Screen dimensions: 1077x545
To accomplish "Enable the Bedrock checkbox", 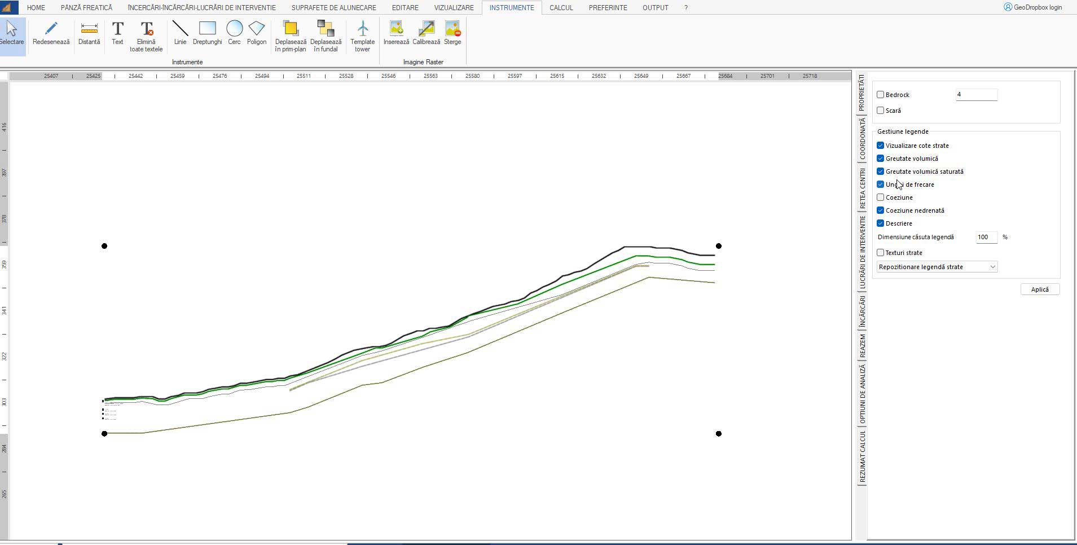I will coord(881,95).
